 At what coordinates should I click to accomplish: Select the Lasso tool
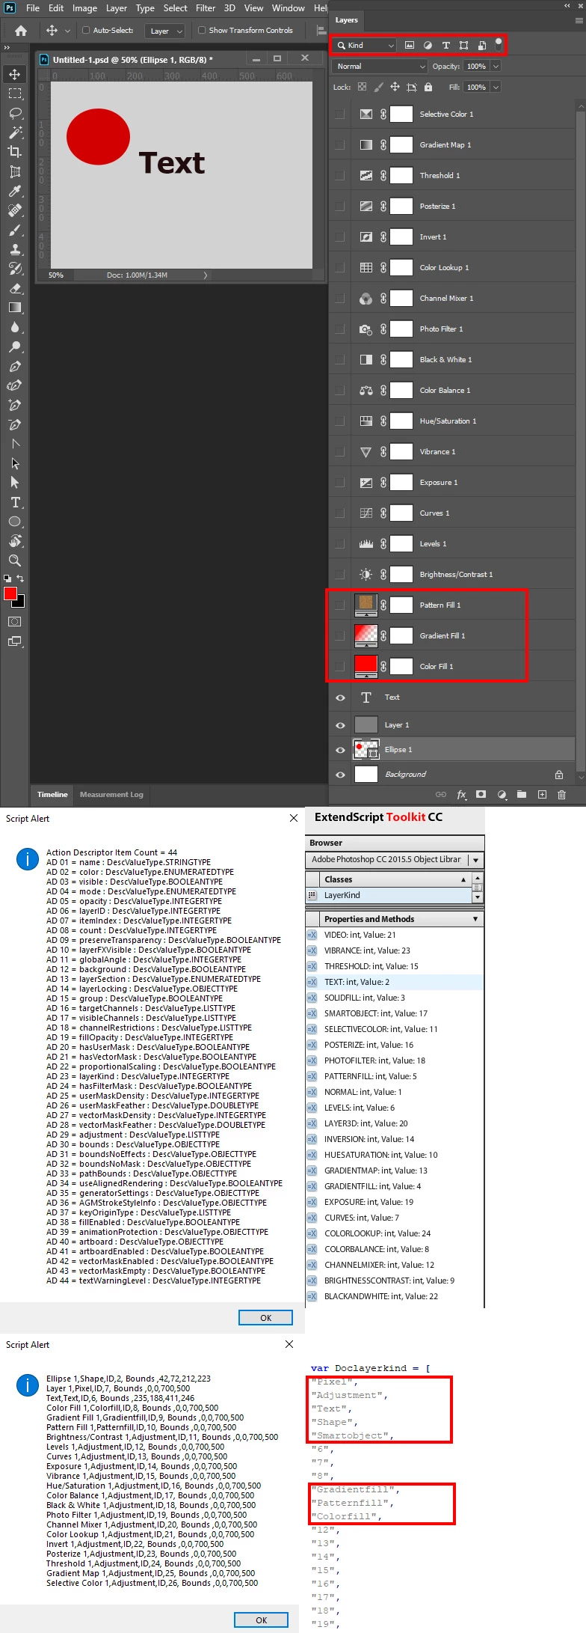tap(15, 113)
